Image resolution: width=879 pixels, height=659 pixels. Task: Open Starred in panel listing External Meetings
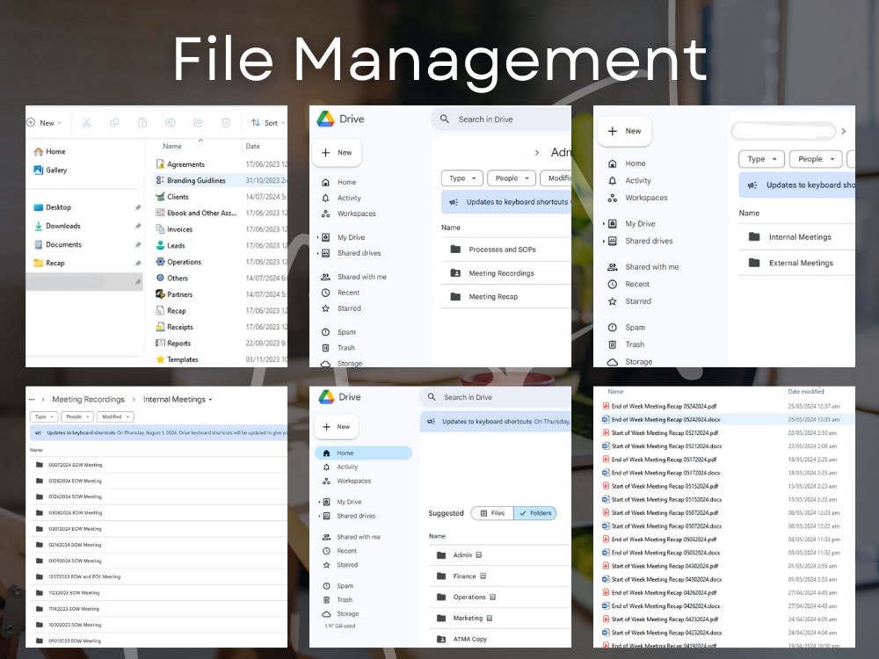click(630, 301)
